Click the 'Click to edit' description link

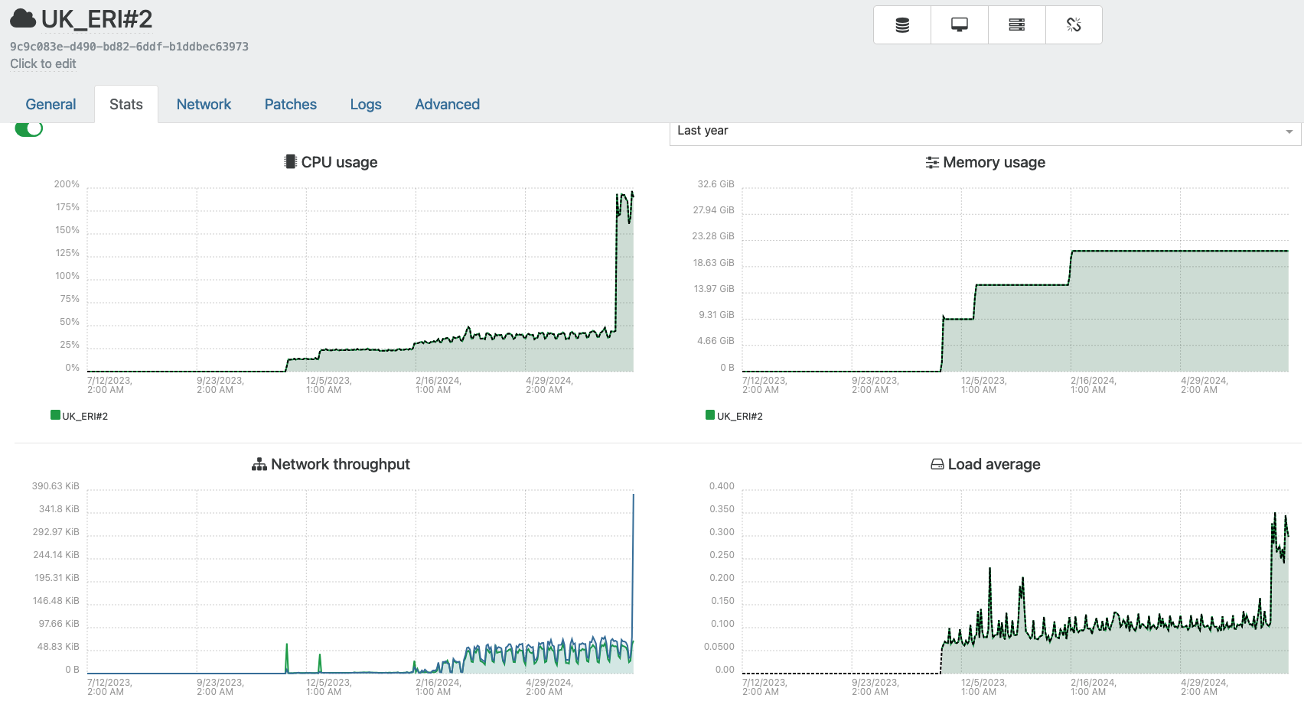[x=43, y=63]
